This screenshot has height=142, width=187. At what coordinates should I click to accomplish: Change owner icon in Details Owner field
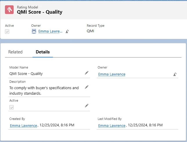(x=175, y=74)
